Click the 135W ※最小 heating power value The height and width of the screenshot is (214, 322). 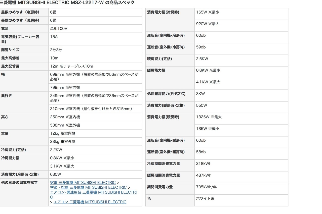pyautogui.click(x=208, y=128)
